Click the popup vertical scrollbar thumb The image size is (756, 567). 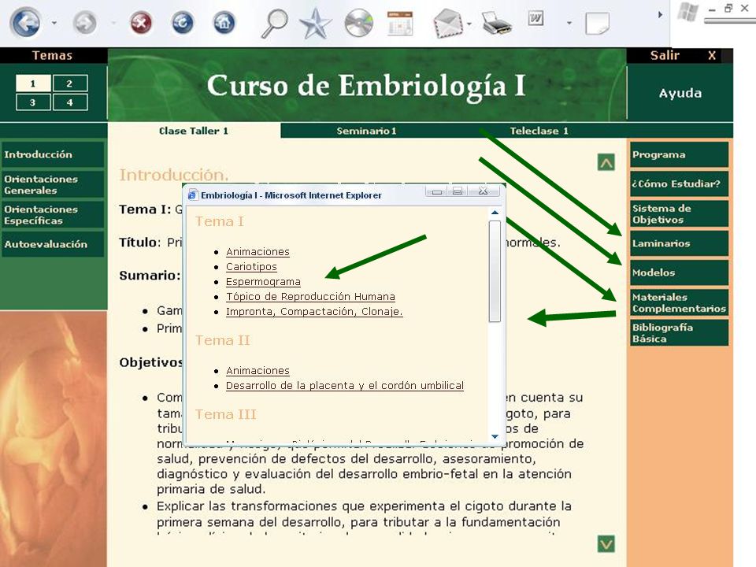tap(495, 272)
